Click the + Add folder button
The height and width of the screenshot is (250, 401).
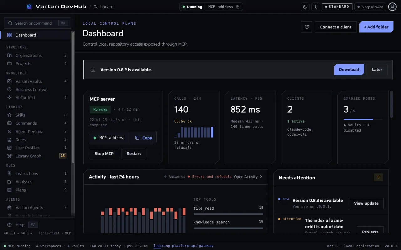[376, 27]
